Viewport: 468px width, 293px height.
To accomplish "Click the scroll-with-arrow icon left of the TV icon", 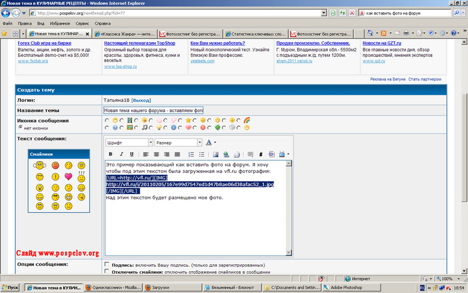I will 271,154.
